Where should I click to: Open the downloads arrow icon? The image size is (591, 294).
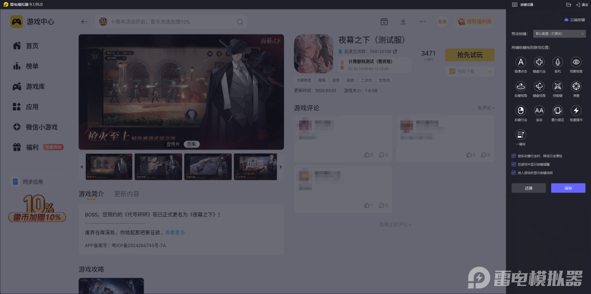403,21
